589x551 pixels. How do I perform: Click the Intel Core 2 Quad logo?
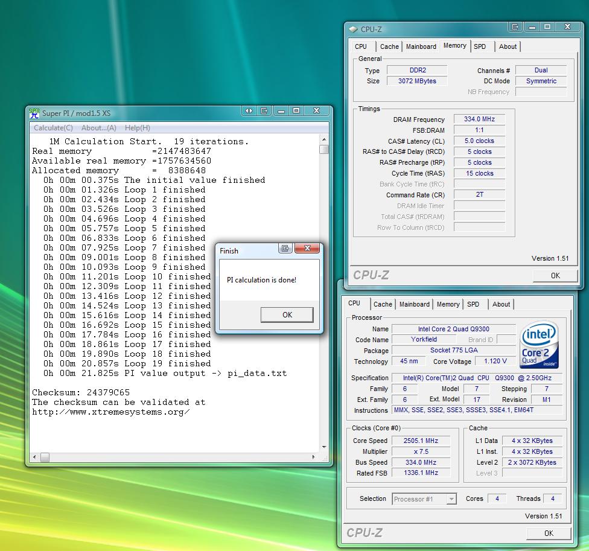539,345
